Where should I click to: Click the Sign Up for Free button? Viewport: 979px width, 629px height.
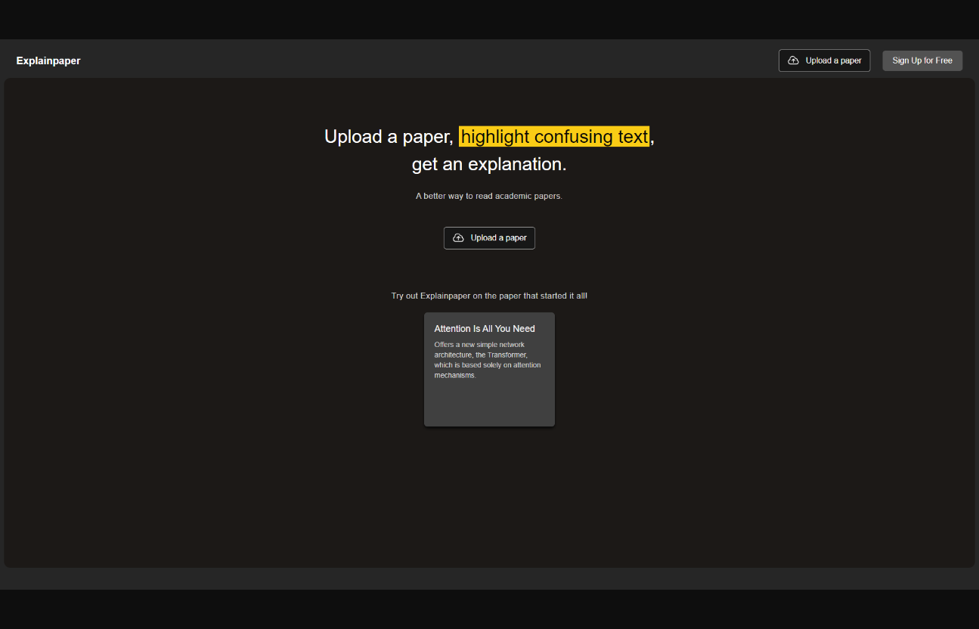pyautogui.click(x=922, y=60)
